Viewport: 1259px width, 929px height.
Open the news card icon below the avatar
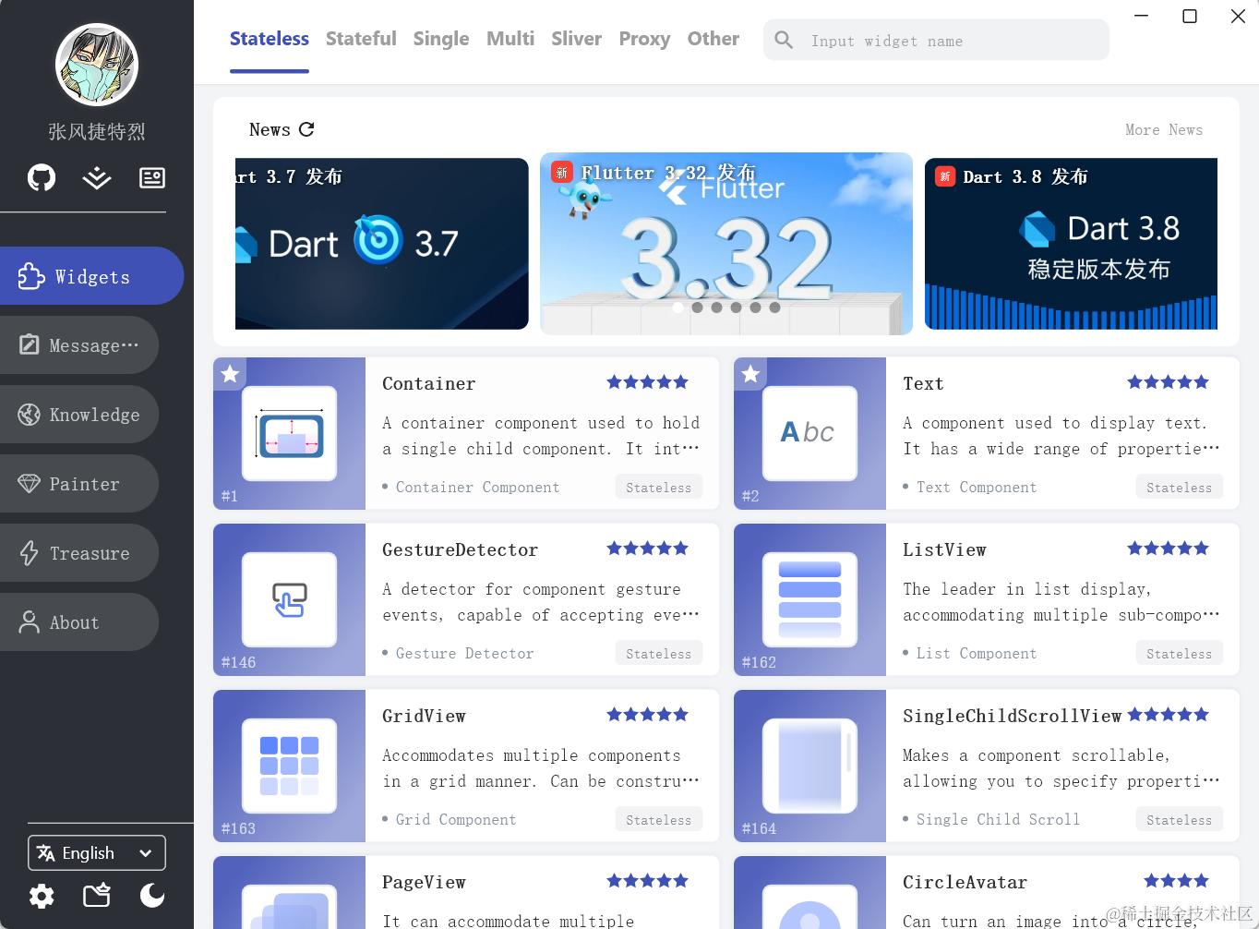click(x=152, y=177)
